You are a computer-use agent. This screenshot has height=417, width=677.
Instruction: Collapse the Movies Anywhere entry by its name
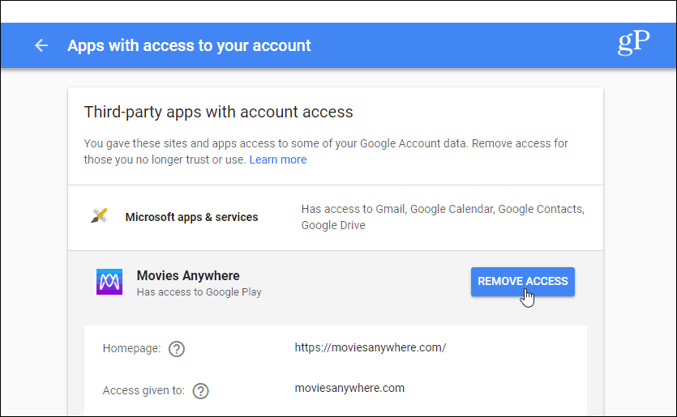click(188, 275)
